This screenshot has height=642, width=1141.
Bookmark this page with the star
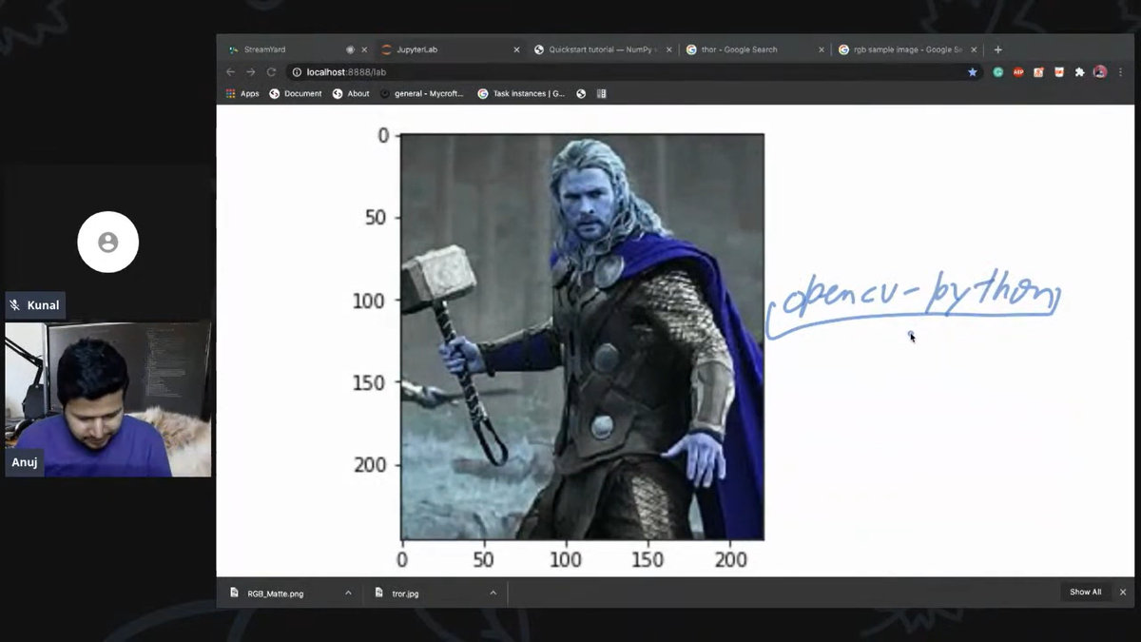tap(972, 72)
